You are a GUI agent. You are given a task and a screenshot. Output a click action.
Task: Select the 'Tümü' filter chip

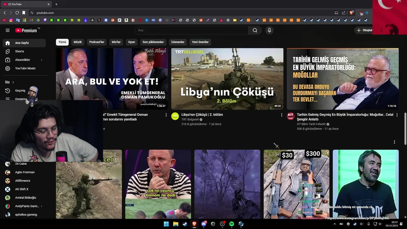point(62,42)
